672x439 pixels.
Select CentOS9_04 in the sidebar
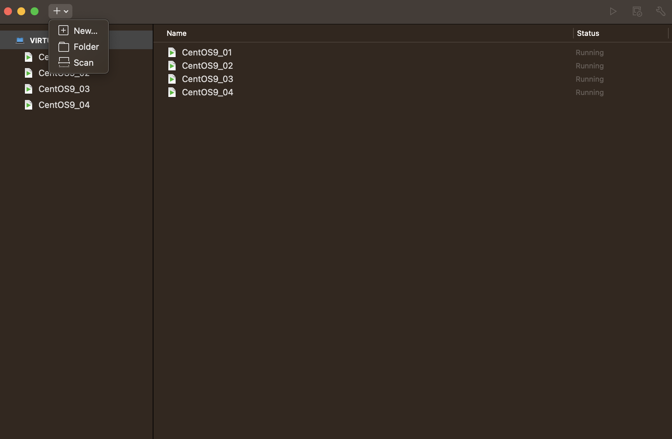64,105
